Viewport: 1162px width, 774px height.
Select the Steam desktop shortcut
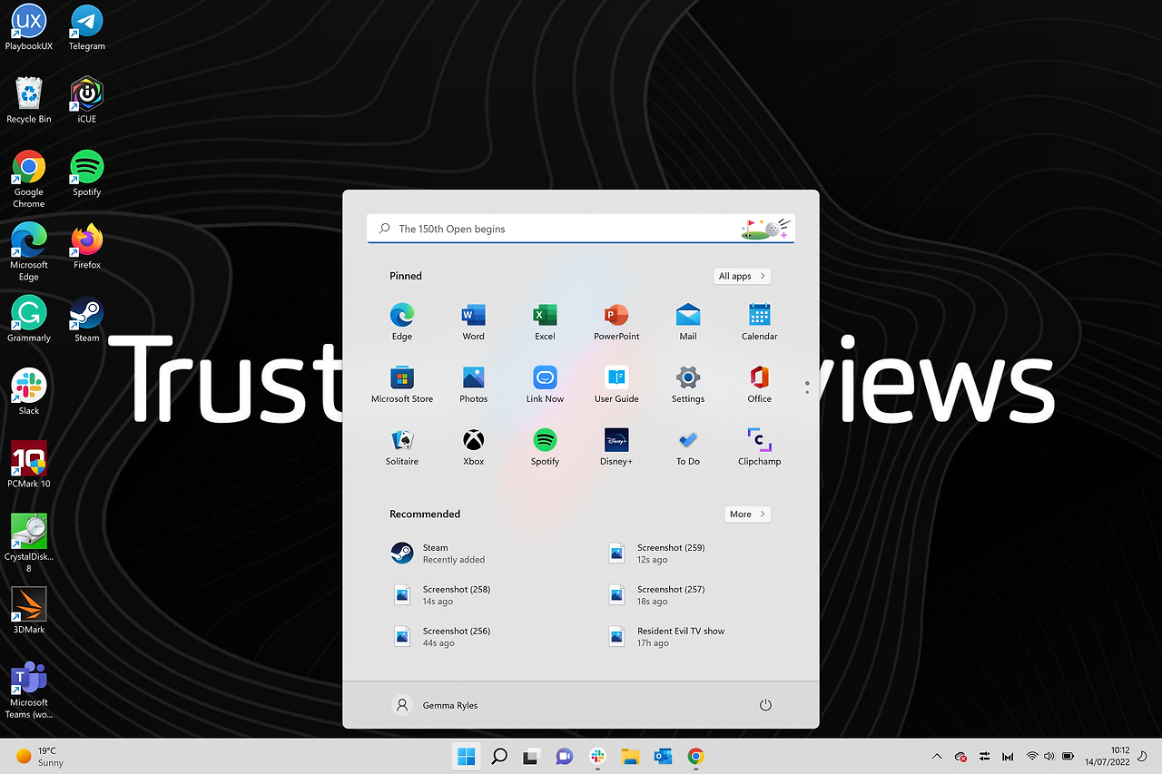click(x=87, y=318)
